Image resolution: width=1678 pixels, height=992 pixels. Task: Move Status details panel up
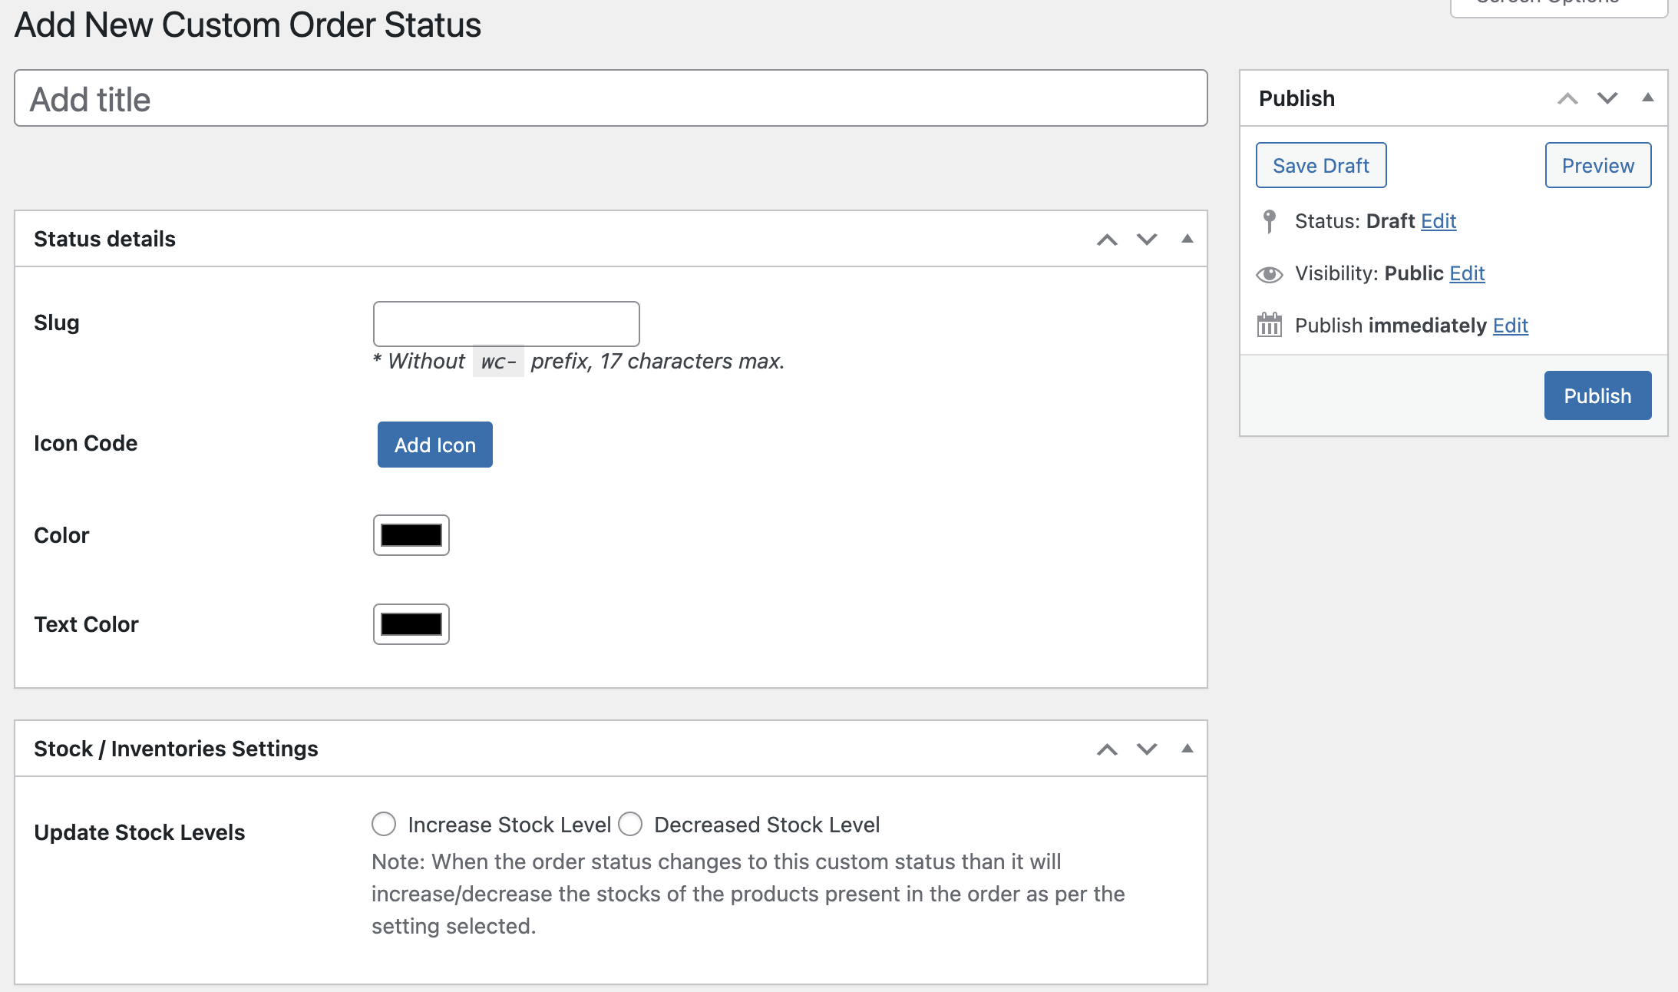pyautogui.click(x=1107, y=240)
